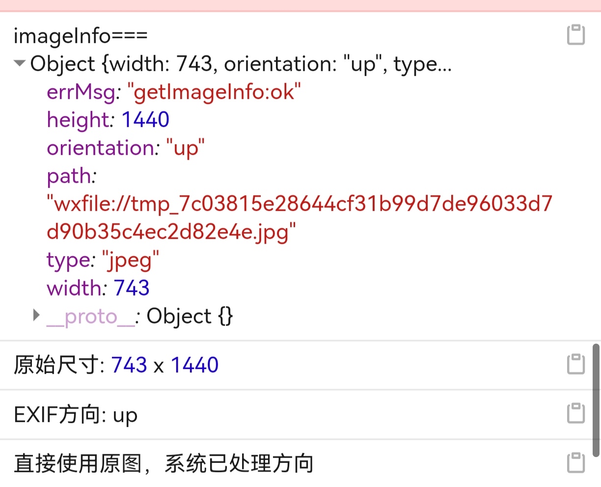The height and width of the screenshot is (487, 601).
Task: Select the 原始尺寸: 743 x 1440 text
Action: [116, 365]
